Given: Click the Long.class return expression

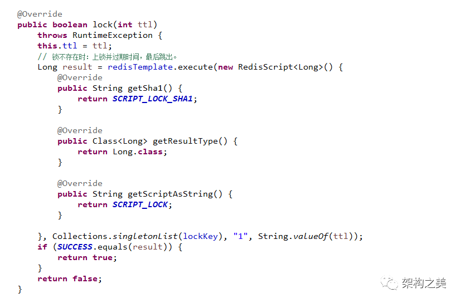Looking at the screenshot, I should (x=138, y=151).
